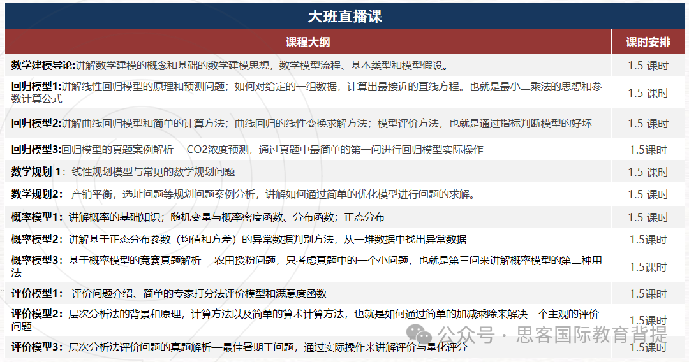This screenshot has height=362, width=689.
Task: Select the 回归模型2 row label
Action: click(x=36, y=123)
